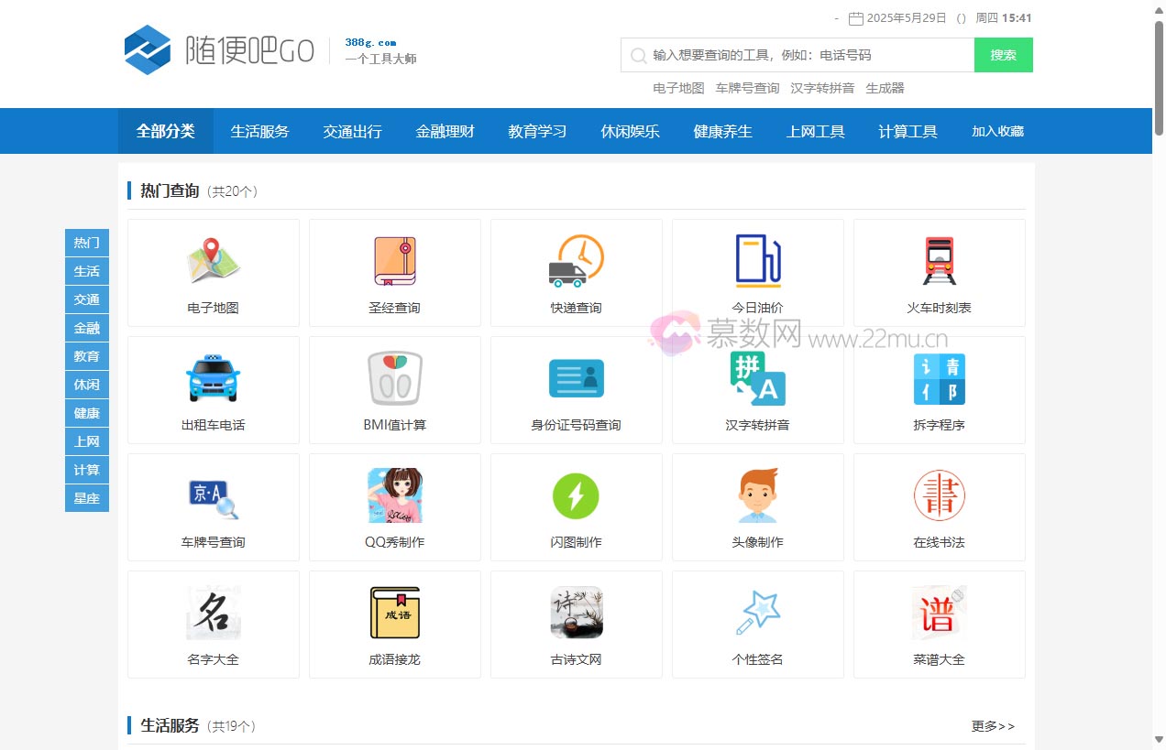Open the 在线书法 calligraphy tool

coord(939,506)
